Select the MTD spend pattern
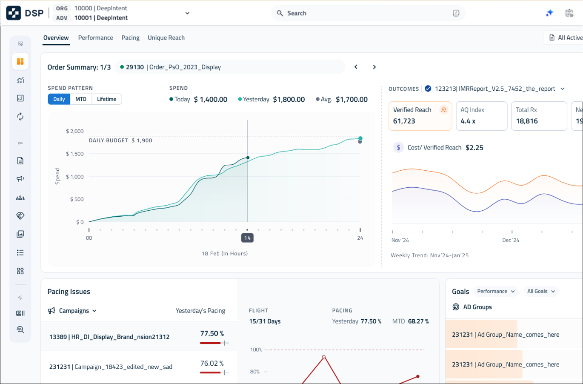This screenshot has width=583, height=384. (81, 99)
